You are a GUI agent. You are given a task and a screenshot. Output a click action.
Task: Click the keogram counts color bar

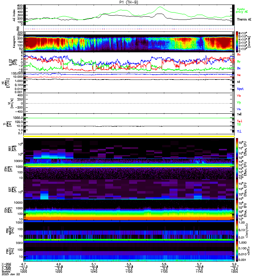coord(237,42)
